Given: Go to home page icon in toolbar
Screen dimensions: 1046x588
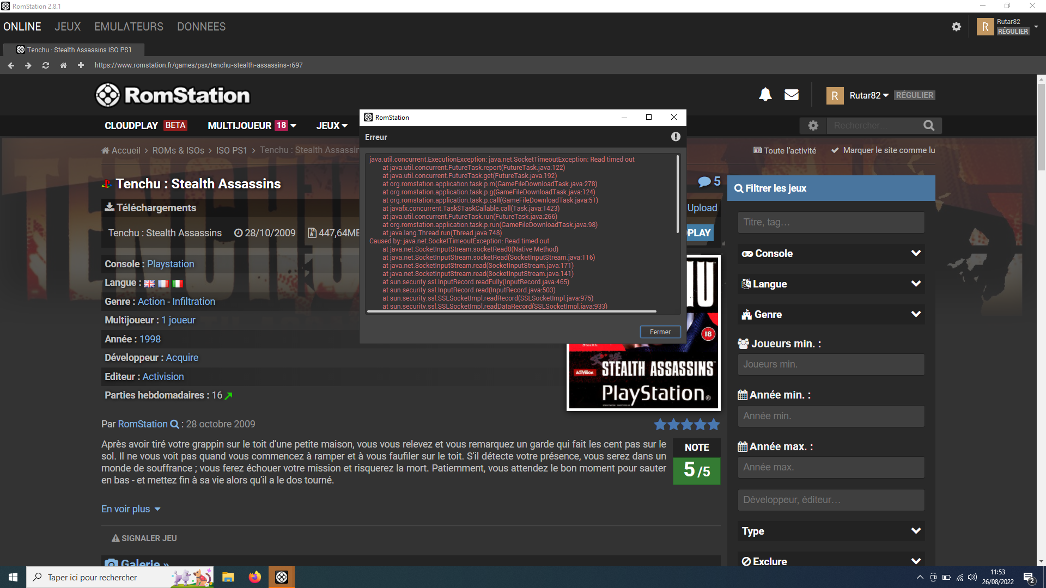Looking at the screenshot, I should [x=63, y=65].
